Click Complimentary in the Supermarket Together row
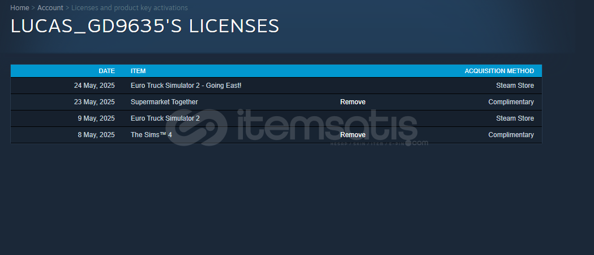This screenshot has height=255, width=594. point(511,102)
